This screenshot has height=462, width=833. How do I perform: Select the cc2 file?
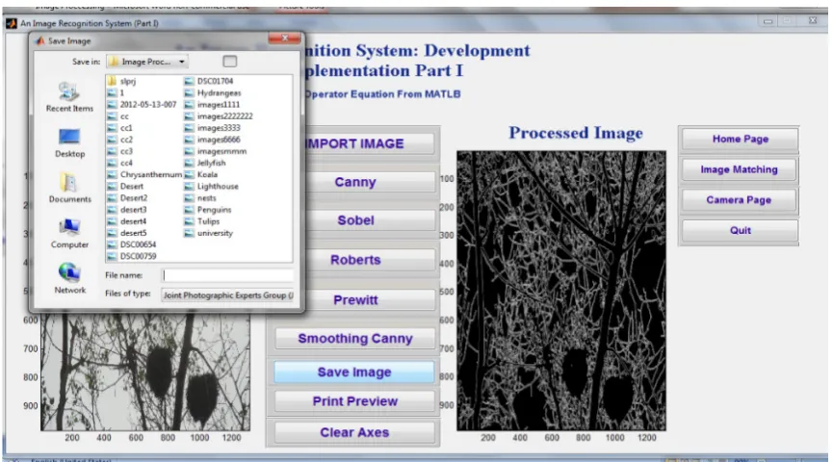tap(120, 140)
